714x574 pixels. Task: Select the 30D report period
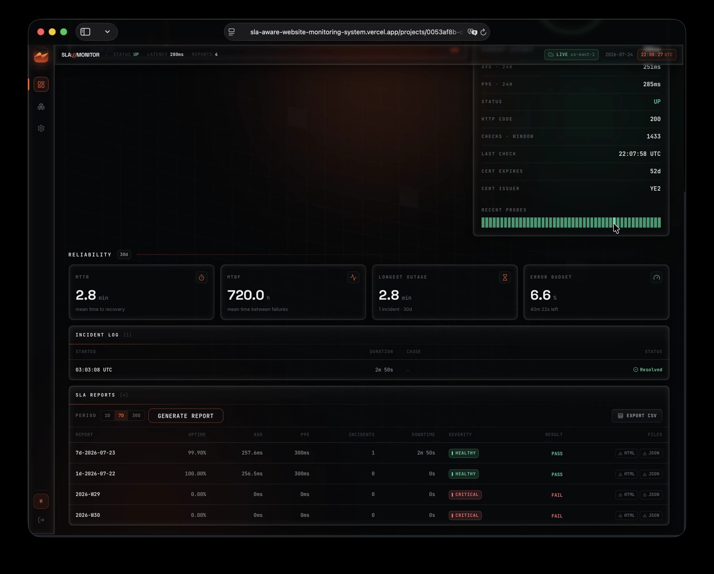point(136,415)
